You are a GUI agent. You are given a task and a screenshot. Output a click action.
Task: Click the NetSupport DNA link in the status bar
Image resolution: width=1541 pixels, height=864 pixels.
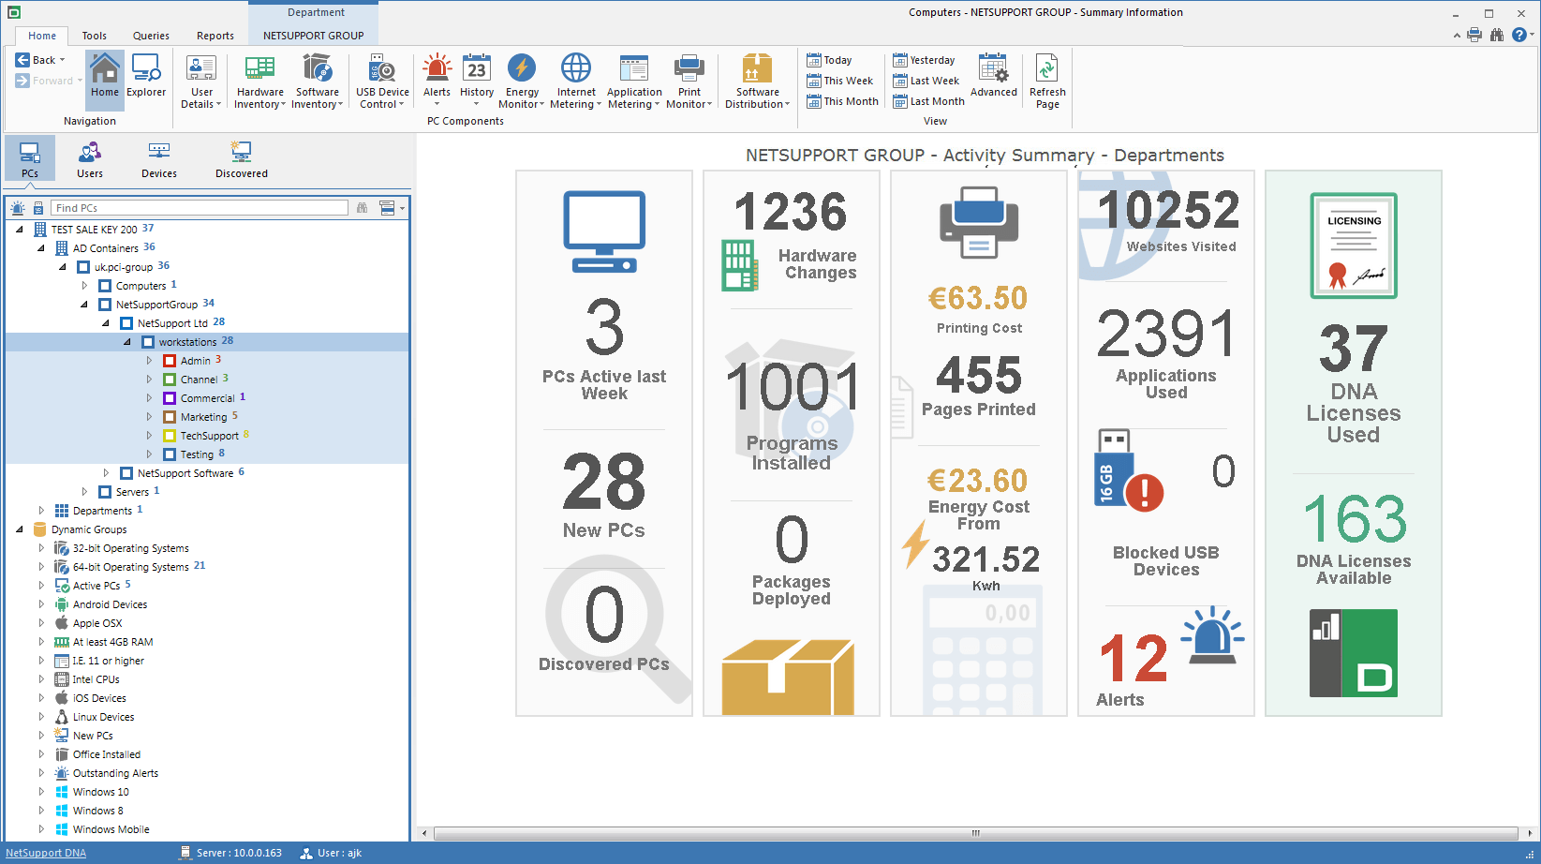coord(46,853)
